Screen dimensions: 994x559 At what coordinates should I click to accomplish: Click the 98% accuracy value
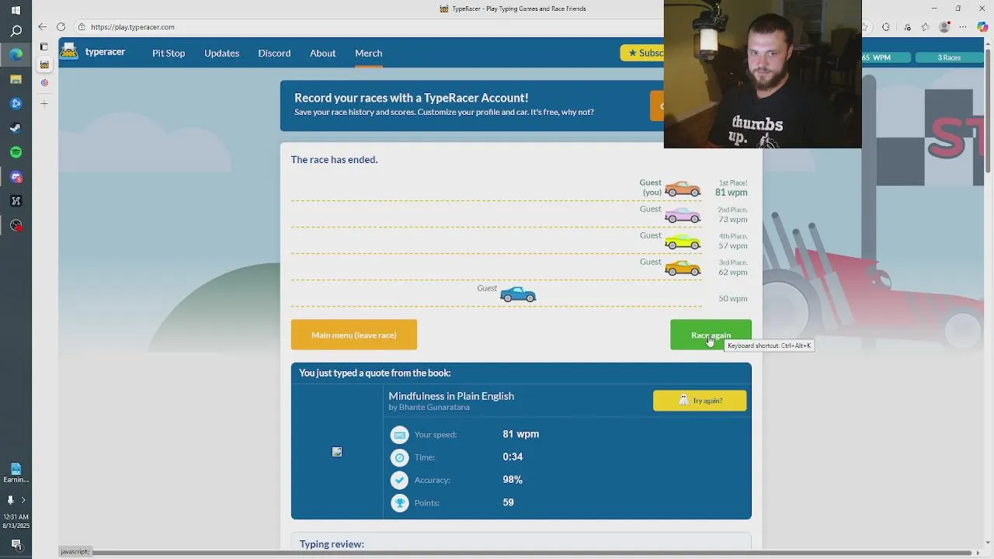pos(513,480)
